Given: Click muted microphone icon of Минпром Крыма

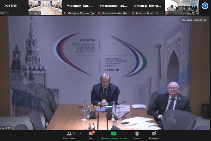Looking at the screenshot, I should 65,13.
